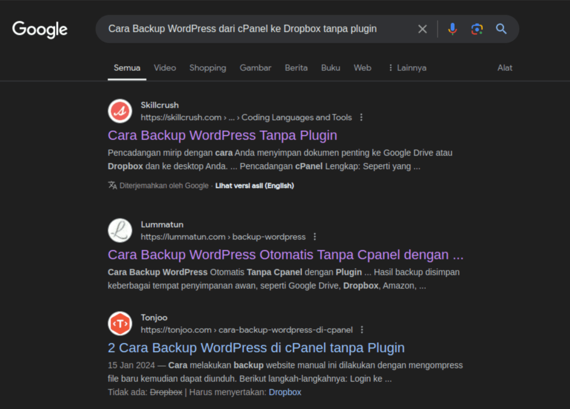Open more options for Lummatun result
The image size is (570, 409).
(315, 236)
